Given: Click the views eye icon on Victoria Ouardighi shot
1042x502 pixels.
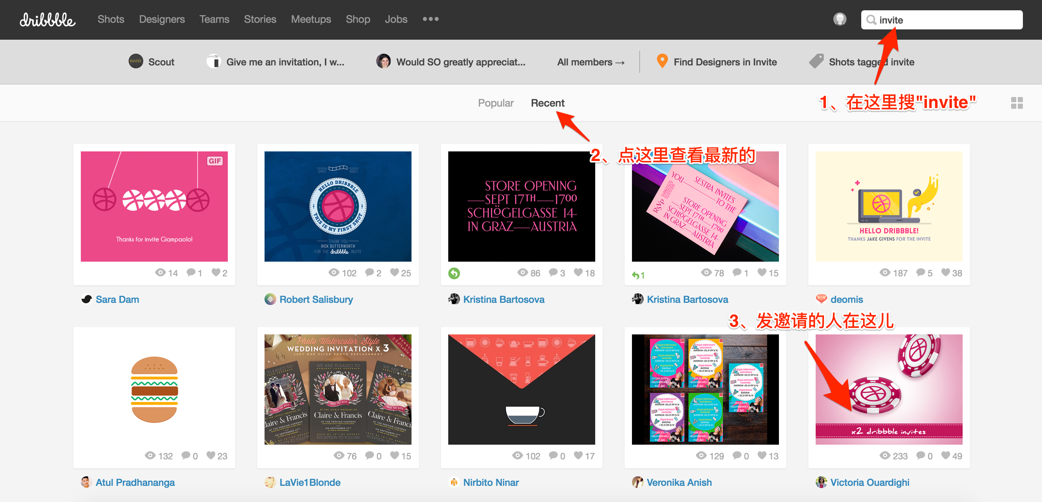Looking at the screenshot, I should pos(885,455).
